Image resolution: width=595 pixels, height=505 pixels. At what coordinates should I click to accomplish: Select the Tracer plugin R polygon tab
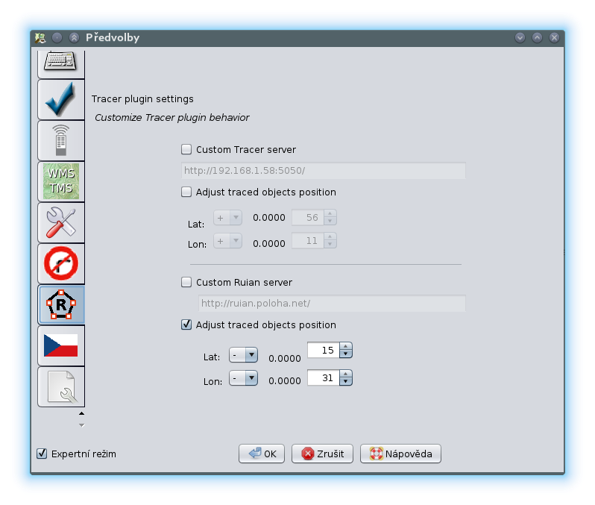pyautogui.click(x=60, y=304)
